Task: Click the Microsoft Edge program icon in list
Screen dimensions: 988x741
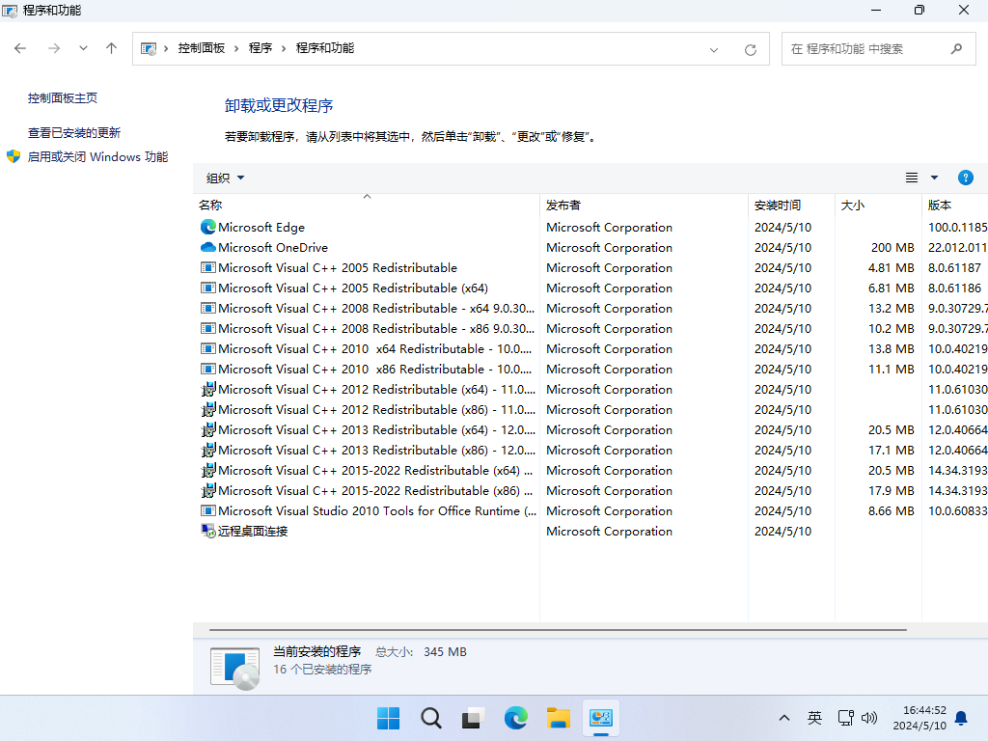Action: coord(207,228)
